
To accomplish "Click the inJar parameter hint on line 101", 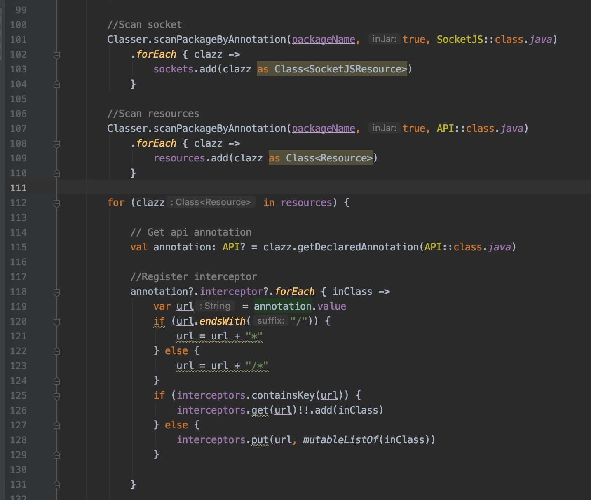I will [x=384, y=39].
